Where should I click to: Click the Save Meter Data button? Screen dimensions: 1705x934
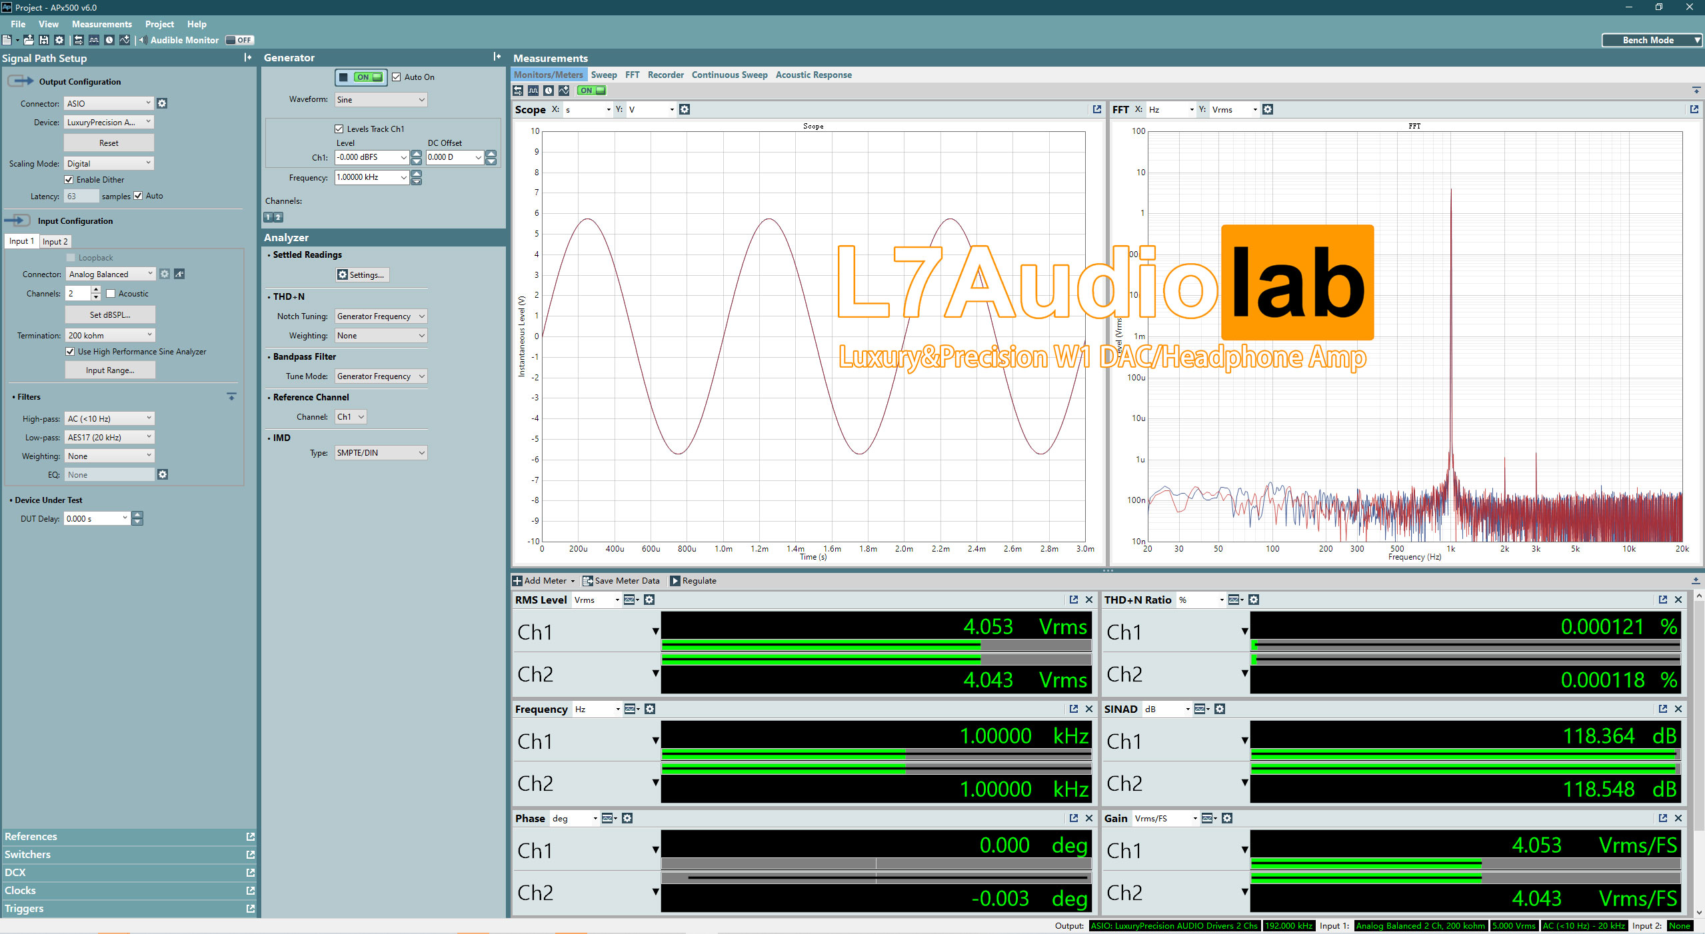tap(621, 581)
